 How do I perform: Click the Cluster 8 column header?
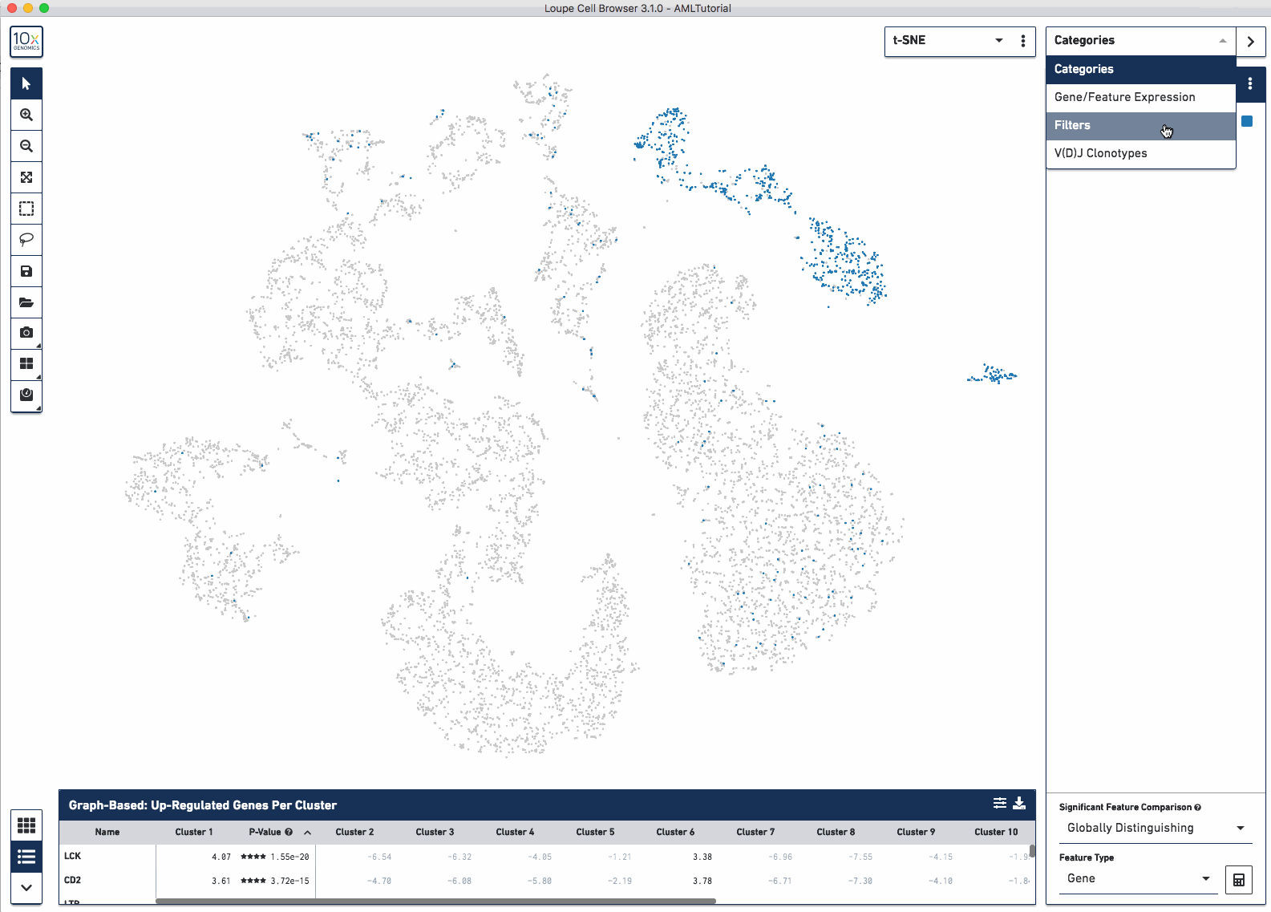pos(836,833)
